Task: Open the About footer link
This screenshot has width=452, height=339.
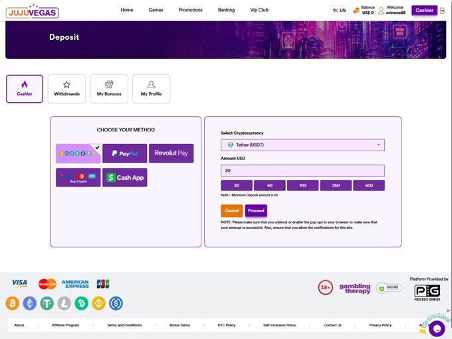Action: pyautogui.click(x=19, y=325)
